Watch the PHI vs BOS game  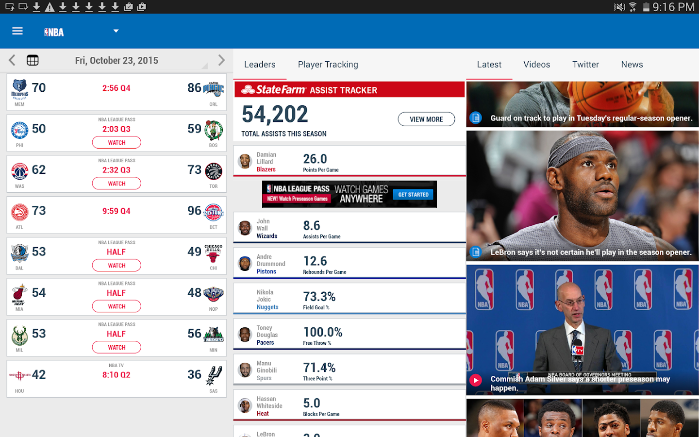pyautogui.click(x=116, y=142)
